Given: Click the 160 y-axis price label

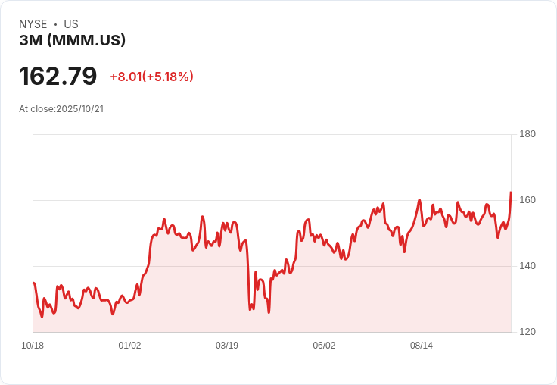Looking at the screenshot, I should click(527, 200).
